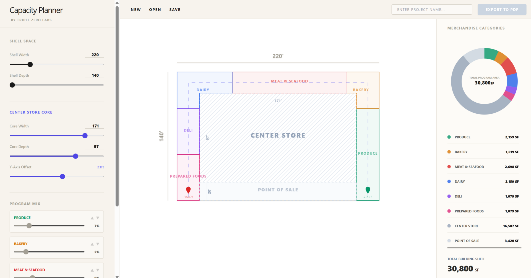531x278 pixels.
Task: Select the DELI legend color dot
Action: pyautogui.click(x=449, y=196)
